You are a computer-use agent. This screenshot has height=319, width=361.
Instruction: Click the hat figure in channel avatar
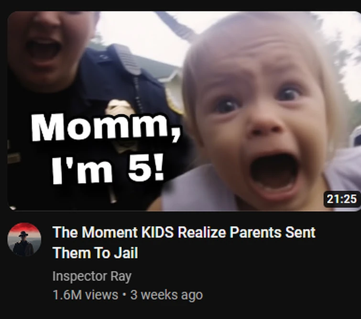(x=23, y=244)
